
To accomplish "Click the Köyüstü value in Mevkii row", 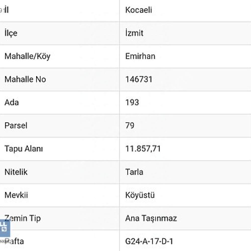I will (140, 195).
